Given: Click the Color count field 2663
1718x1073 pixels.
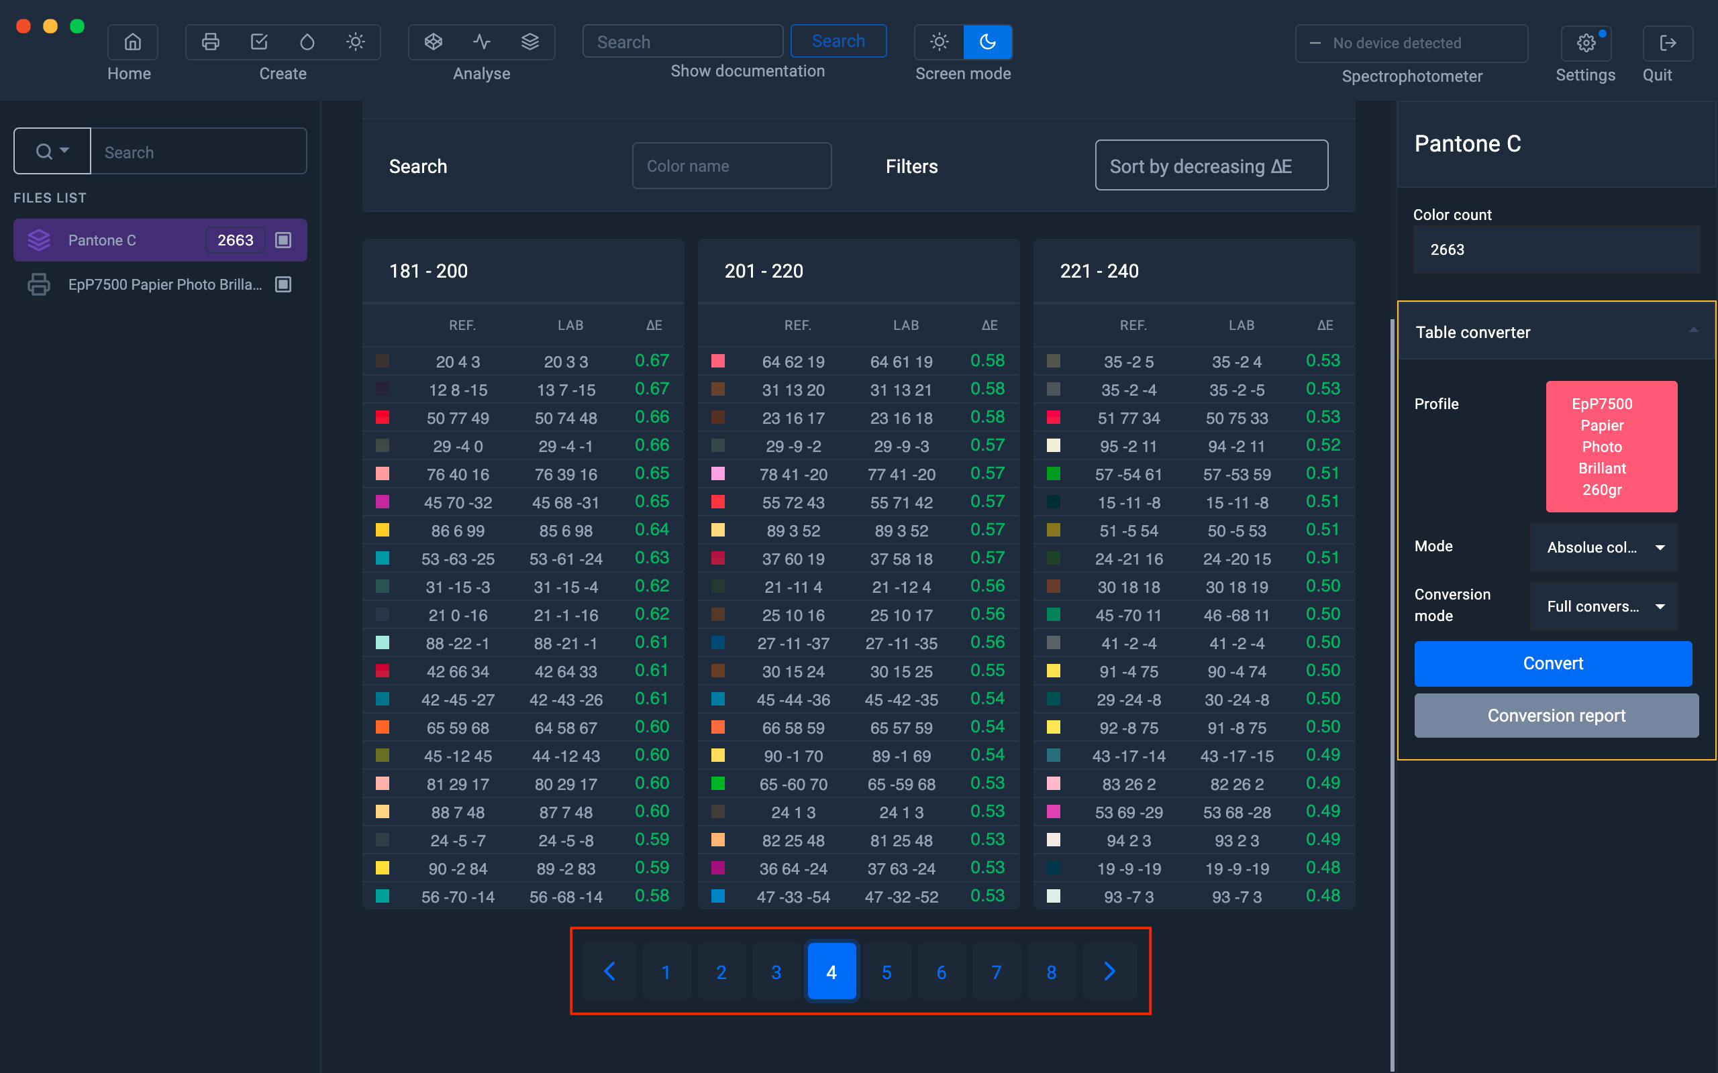Looking at the screenshot, I should (x=1556, y=249).
